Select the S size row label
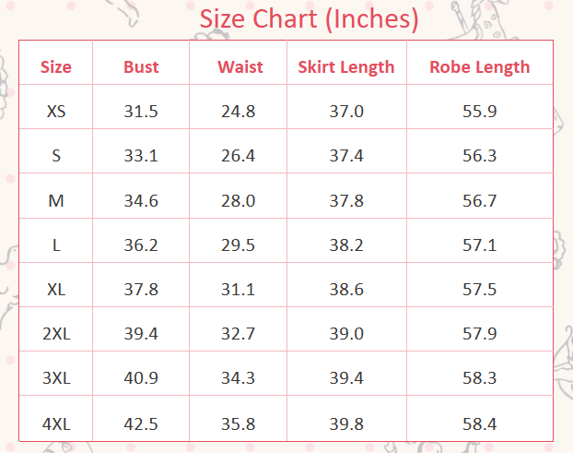Screen dimensions: 573x453 click(56, 156)
